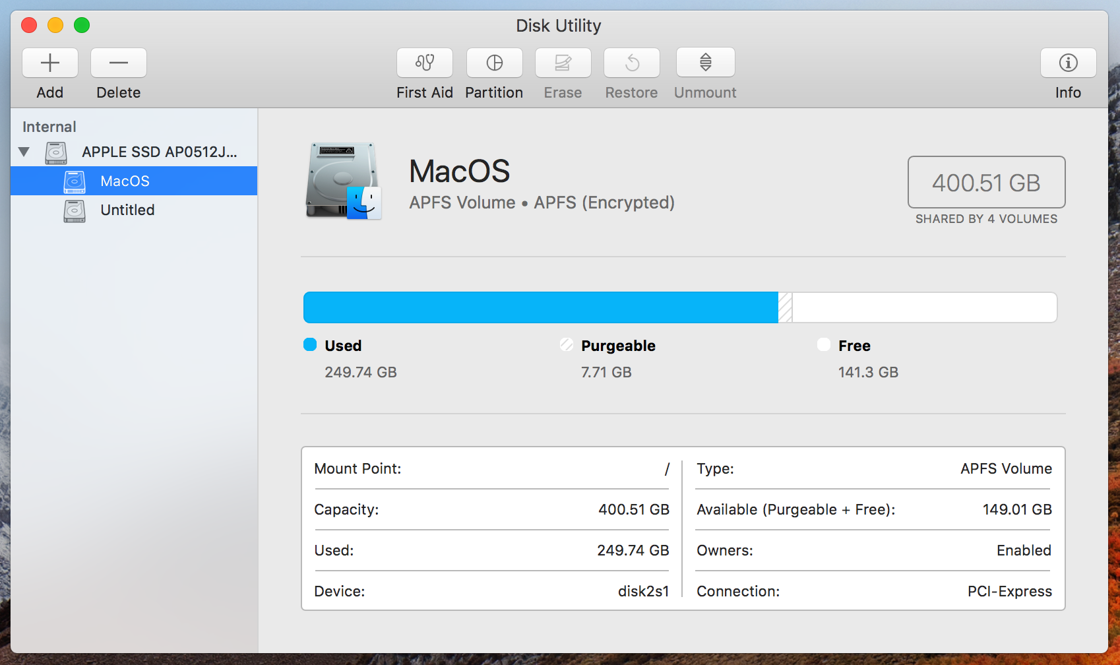Click the striped Purgeable segment of bar
The height and width of the screenshot is (665, 1120).
click(786, 307)
